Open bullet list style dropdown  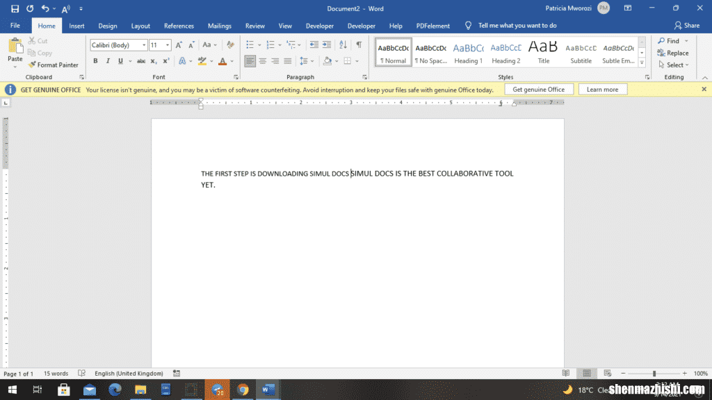(259, 45)
